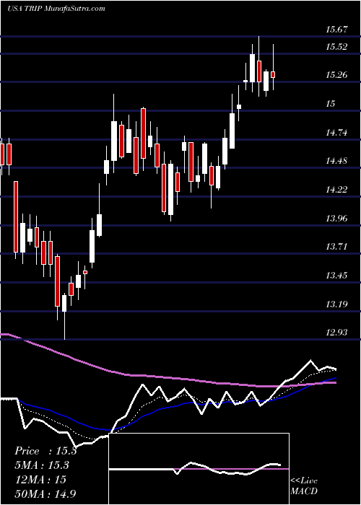The height and width of the screenshot is (505, 361).
Task: Click the last red candlestick on the right
Action: (x=273, y=74)
